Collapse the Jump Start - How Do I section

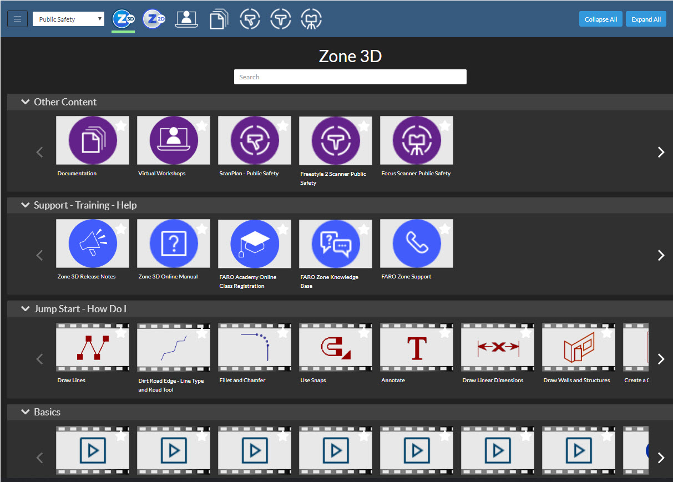tap(25, 309)
